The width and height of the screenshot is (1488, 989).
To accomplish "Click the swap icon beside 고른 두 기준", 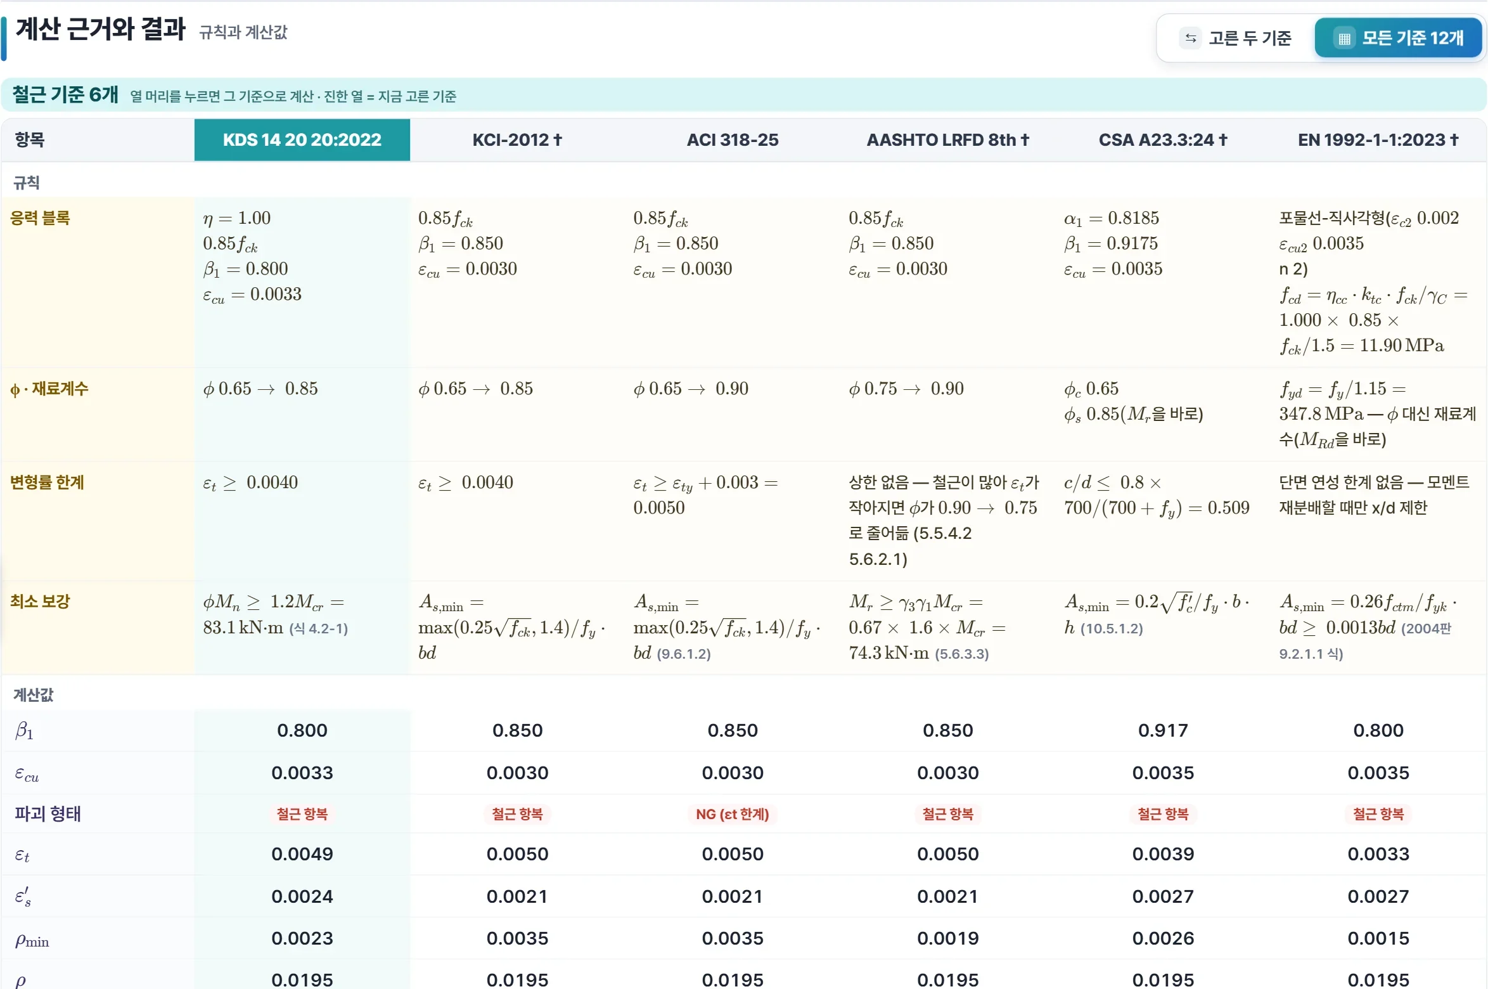I will click(x=1191, y=38).
